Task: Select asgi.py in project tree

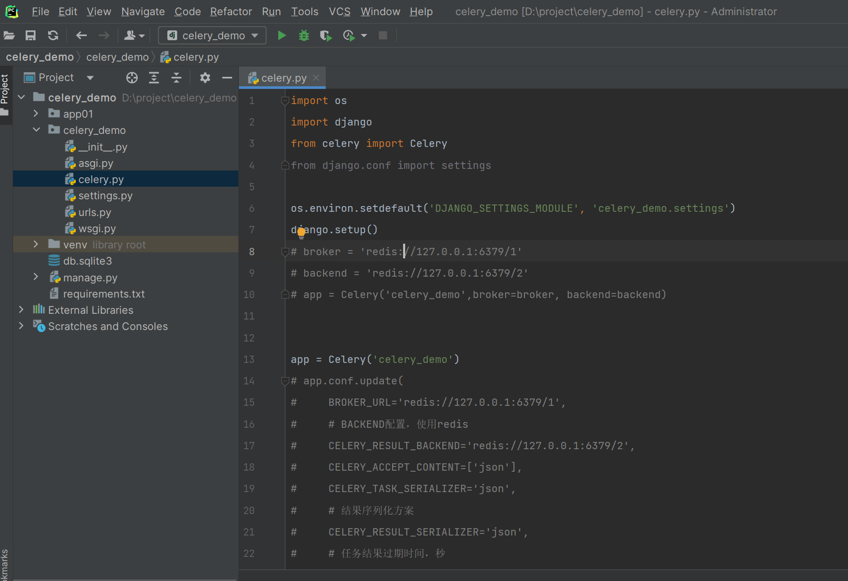Action: 125,163
